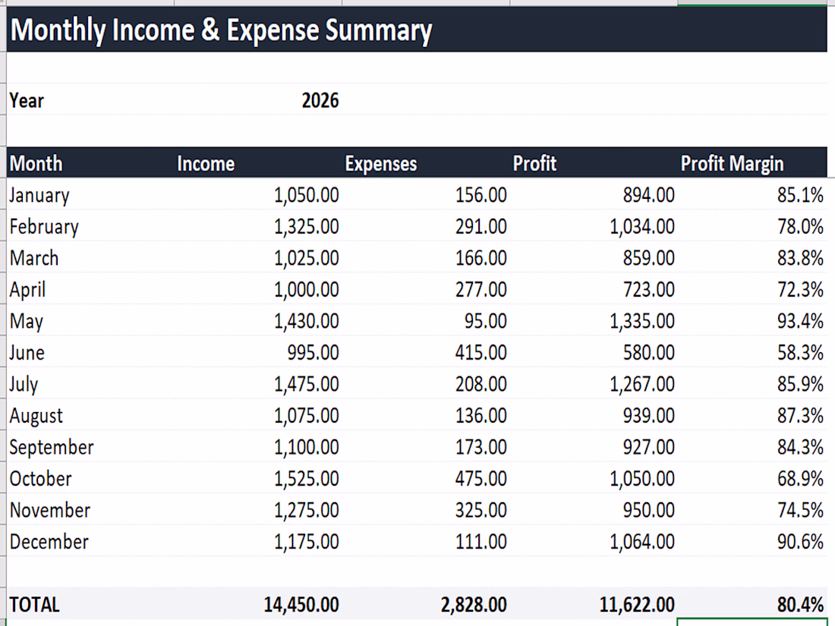Screen dimensions: 835x626
Task: Select February's income value 1,325.00
Action: (306, 227)
